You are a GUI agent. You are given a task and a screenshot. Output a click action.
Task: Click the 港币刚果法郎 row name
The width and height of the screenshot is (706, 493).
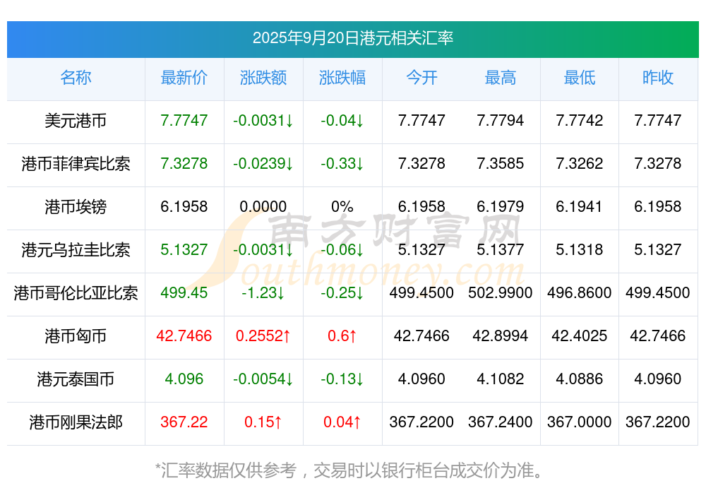coord(76,422)
